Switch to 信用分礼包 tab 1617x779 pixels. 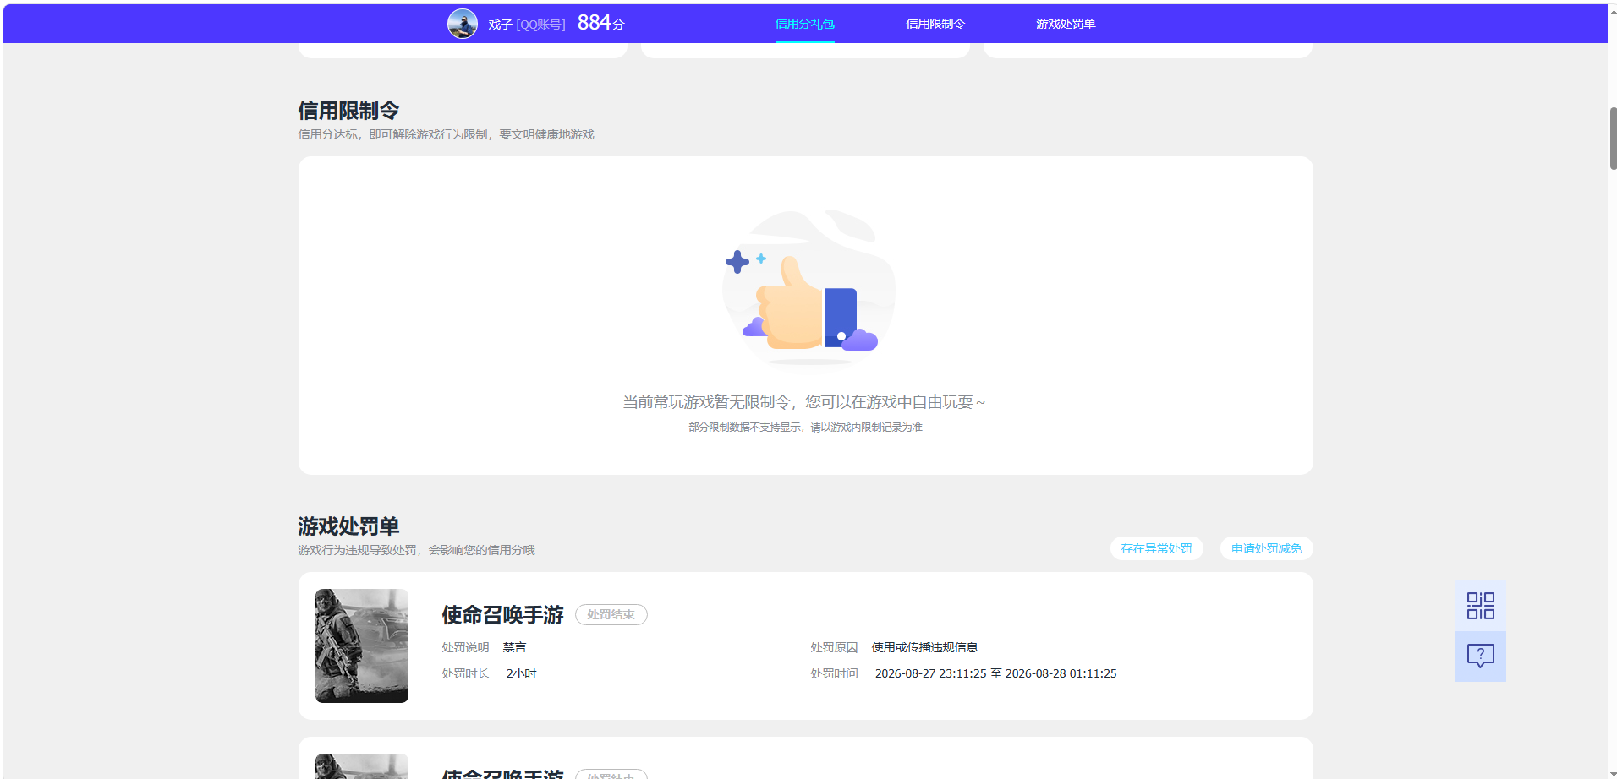(x=804, y=24)
